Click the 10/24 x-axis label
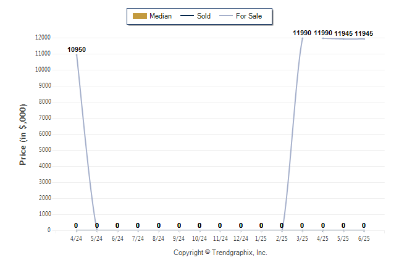Screen dimensions: 399x268 pos(199,238)
